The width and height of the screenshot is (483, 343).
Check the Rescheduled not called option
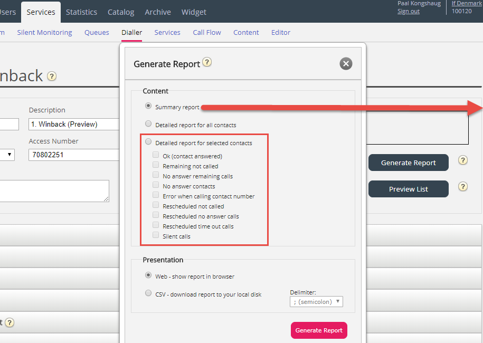156,205
